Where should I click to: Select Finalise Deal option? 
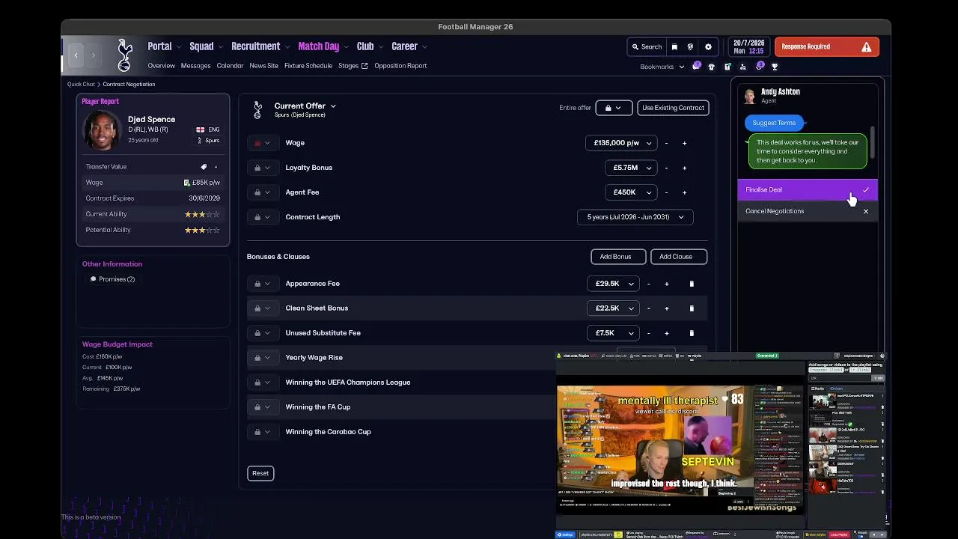pyautogui.click(x=808, y=190)
